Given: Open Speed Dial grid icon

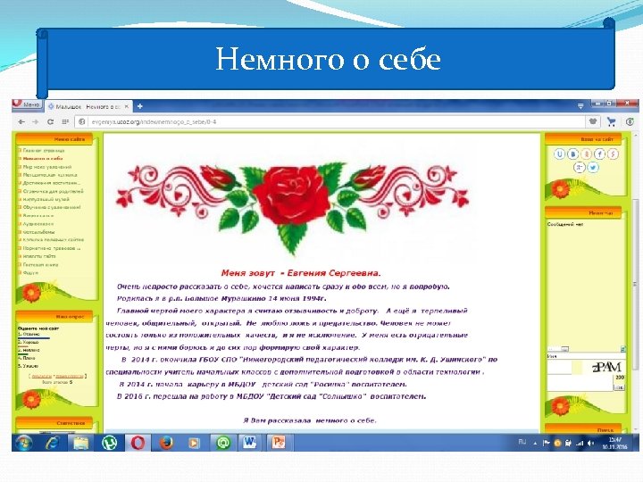Looking at the screenshot, I should 65,121.
